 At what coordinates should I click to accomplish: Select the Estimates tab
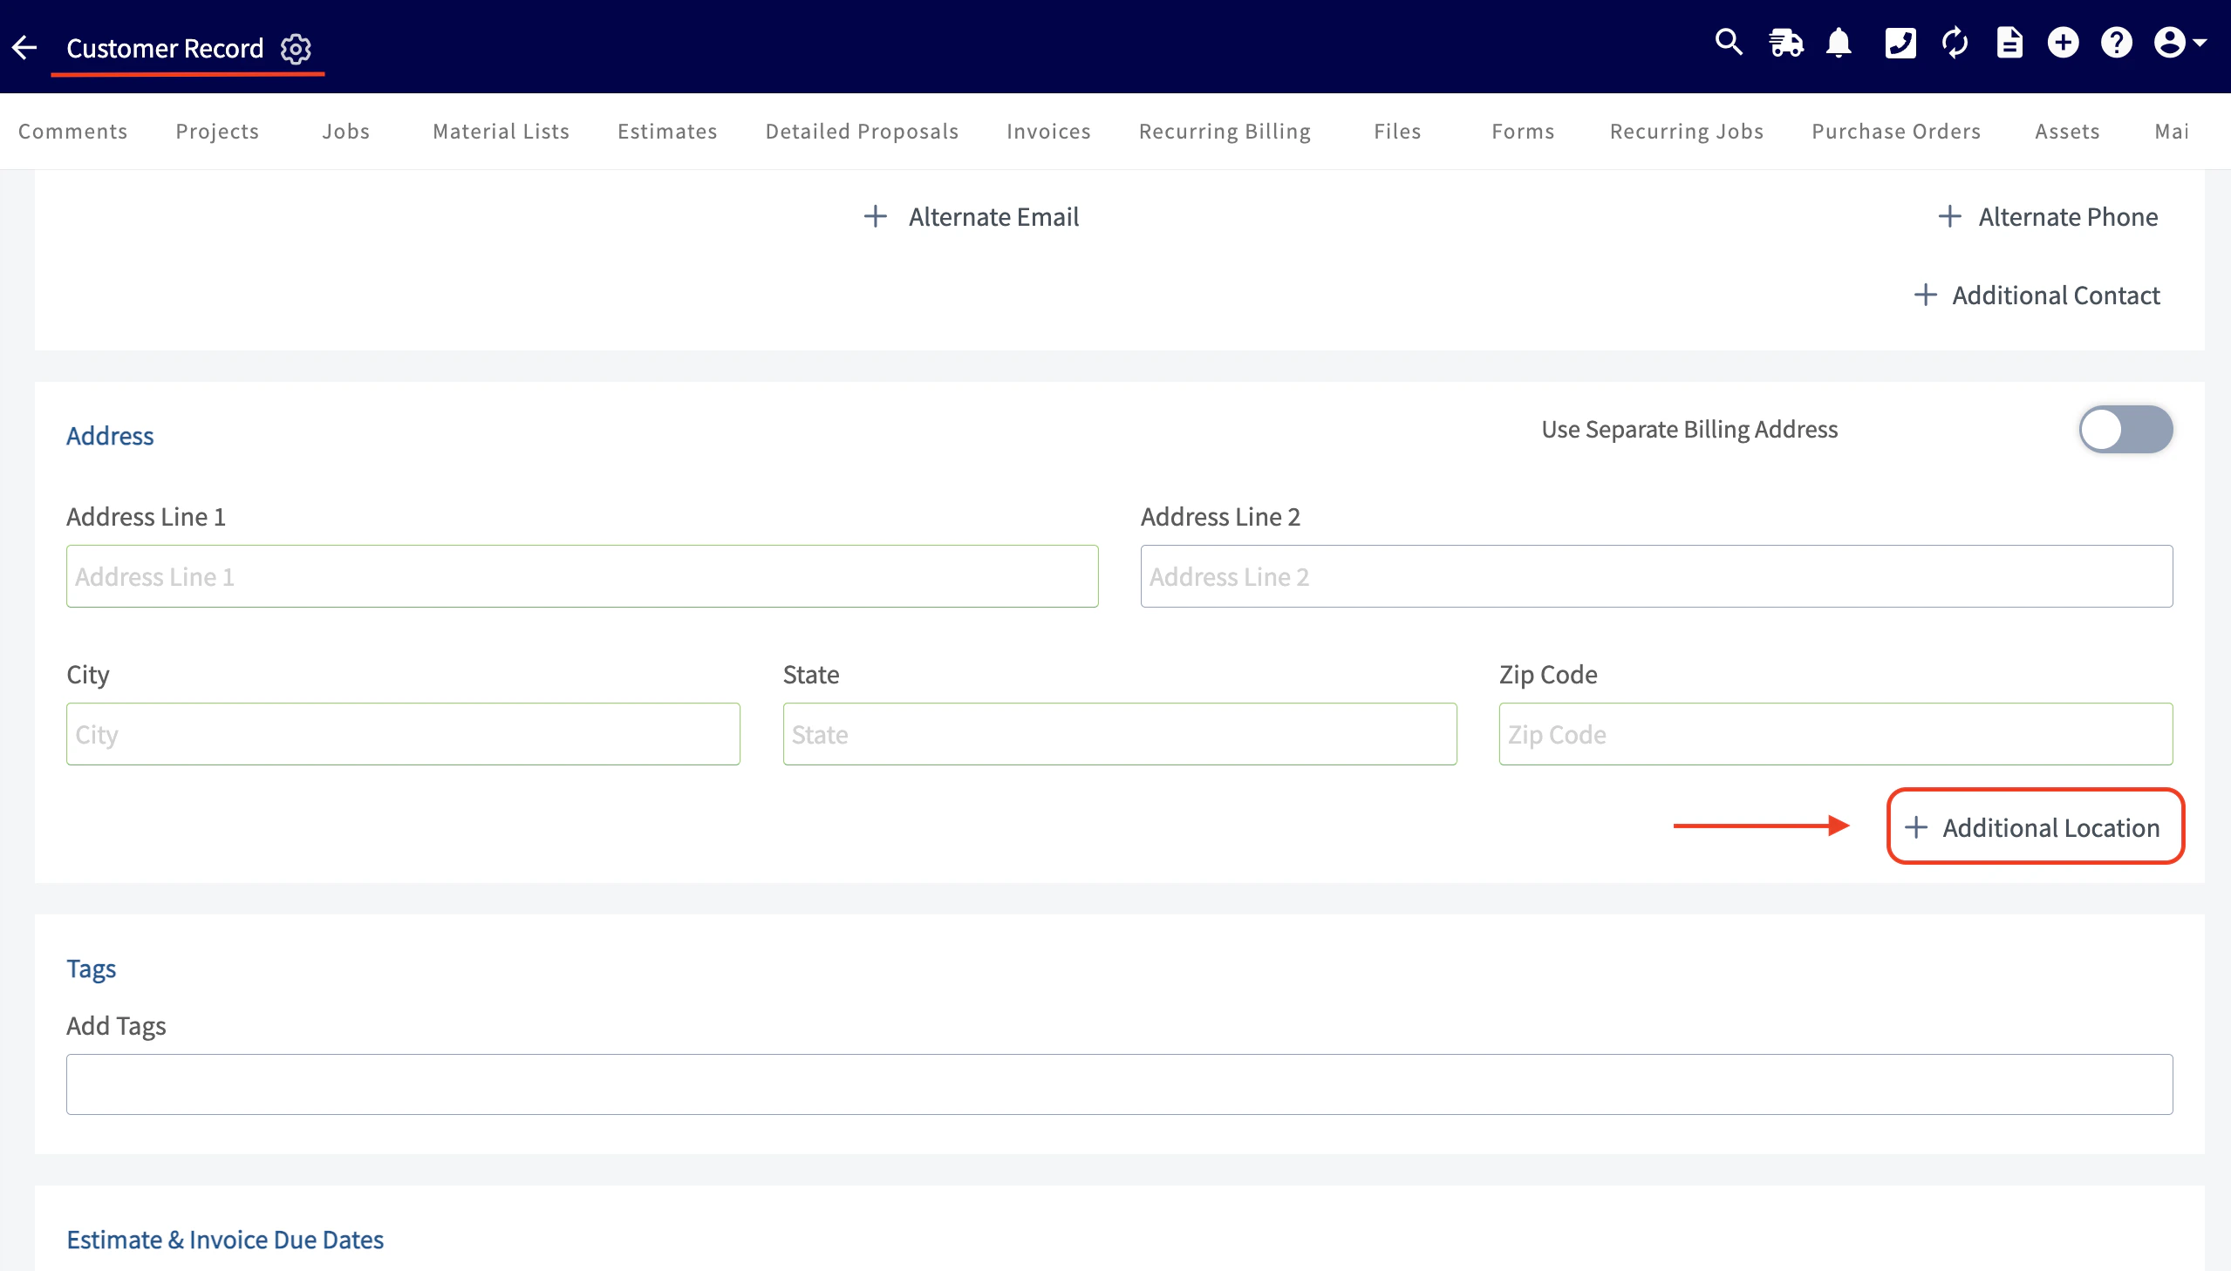667,131
